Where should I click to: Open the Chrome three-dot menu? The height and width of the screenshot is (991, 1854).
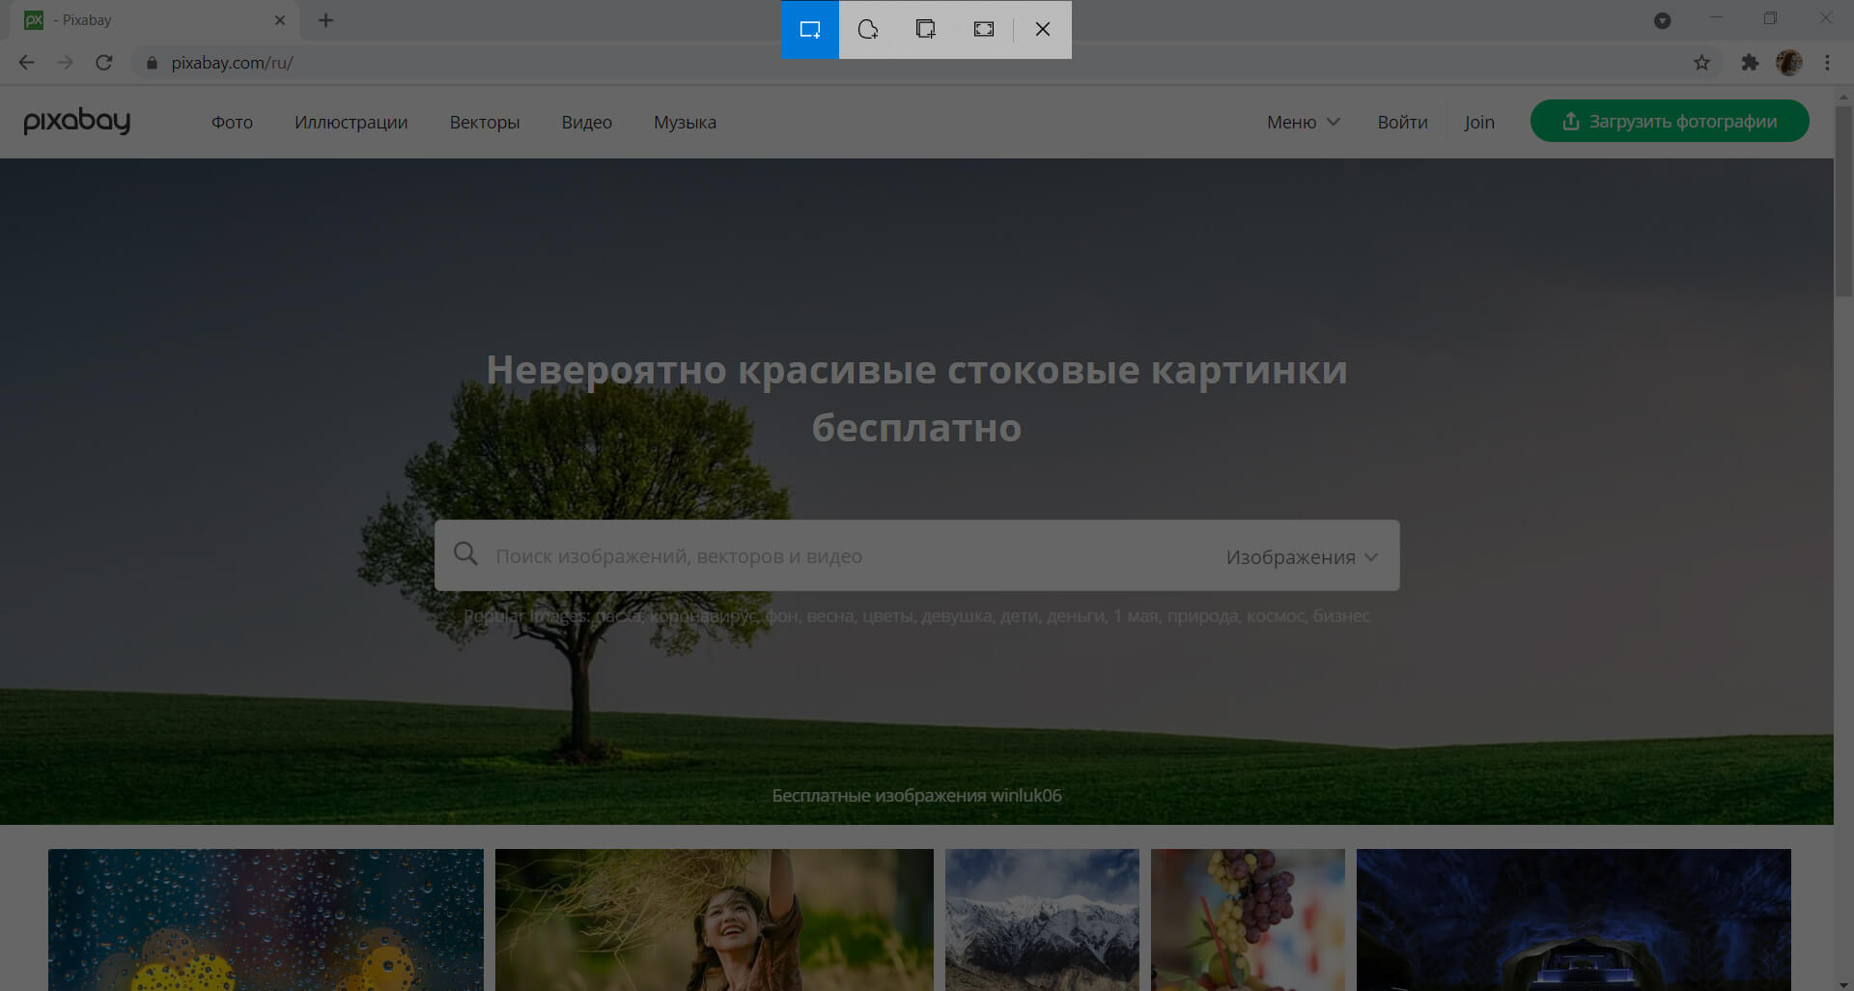[x=1828, y=62]
